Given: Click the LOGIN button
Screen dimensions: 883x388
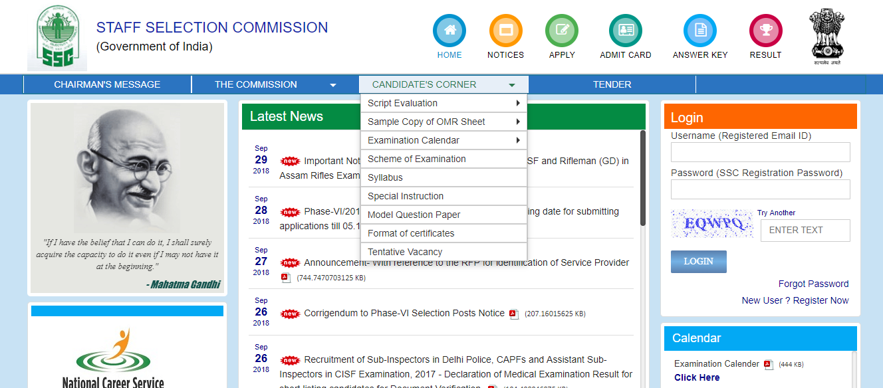Looking at the screenshot, I should (698, 261).
